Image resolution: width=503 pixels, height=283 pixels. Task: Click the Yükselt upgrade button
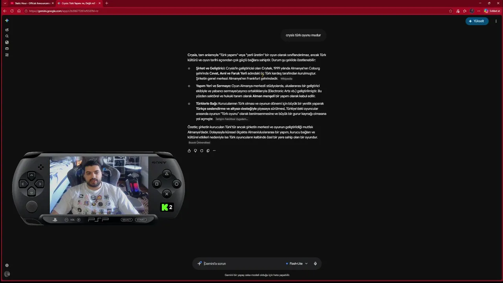477,21
